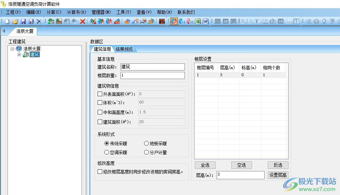Add a building with the green-plus building icon
Screen dimensions: 340x195
click(x=51, y=21)
